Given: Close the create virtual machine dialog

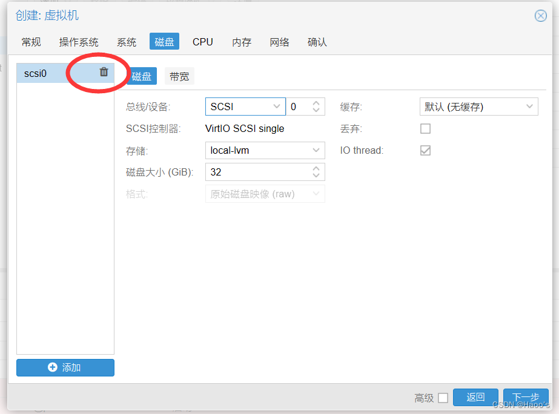Looking at the screenshot, I should pyautogui.click(x=540, y=16).
